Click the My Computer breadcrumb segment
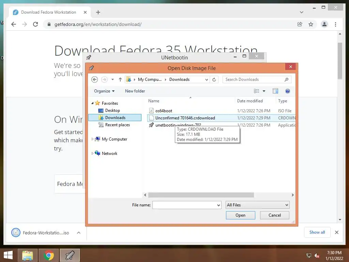Viewport: 349px width, 262px height. pyautogui.click(x=150, y=79)
